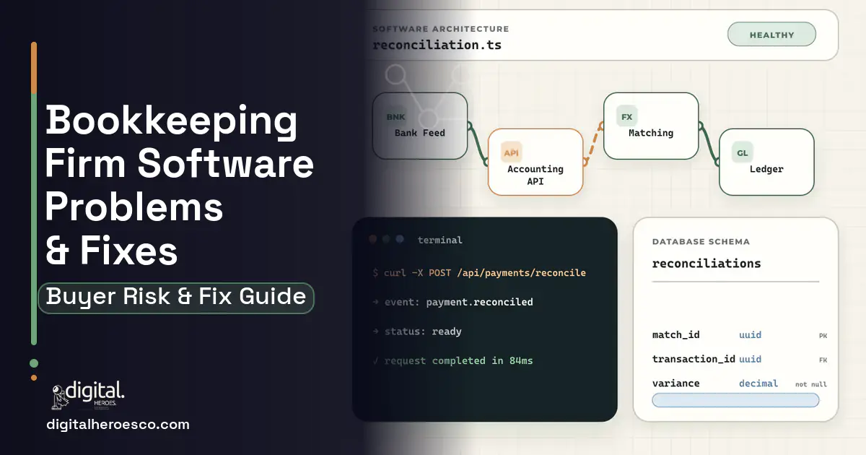Click the SOFTWARE ARCHITECTURE label
Viewport: 866px width, 455px height.
pyautogui.click(x=440, y=29)
